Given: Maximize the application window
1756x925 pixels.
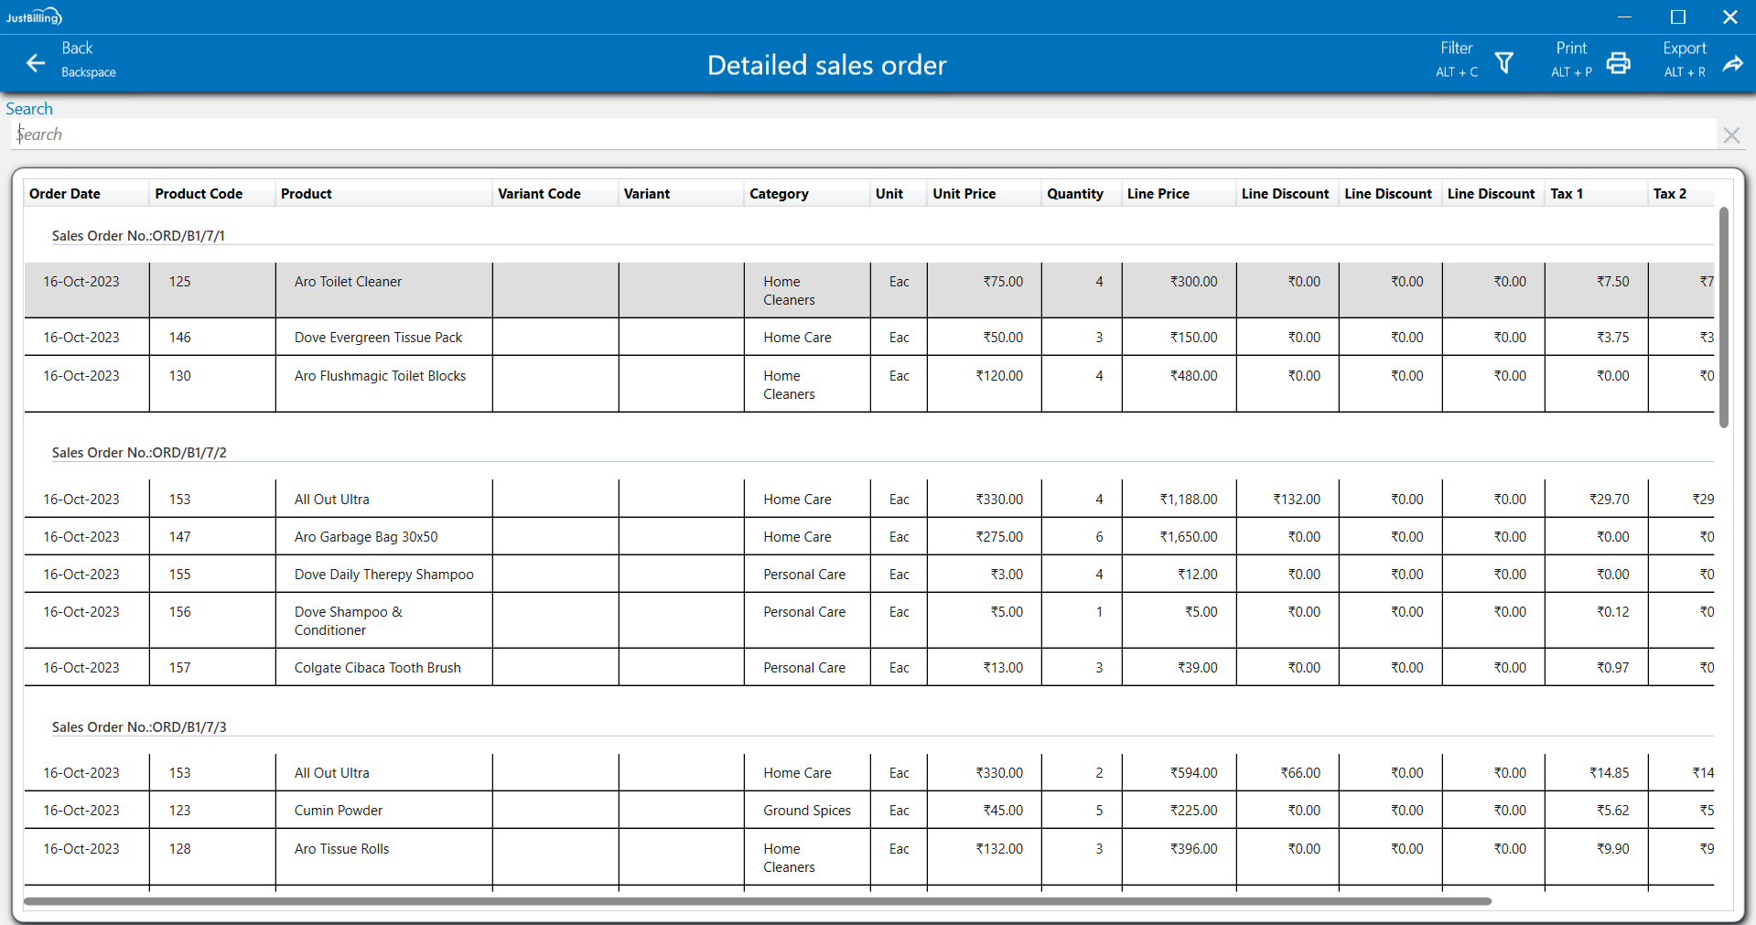Looking at the screenshot, I should pyautogui.click(x=1677, y=16).
